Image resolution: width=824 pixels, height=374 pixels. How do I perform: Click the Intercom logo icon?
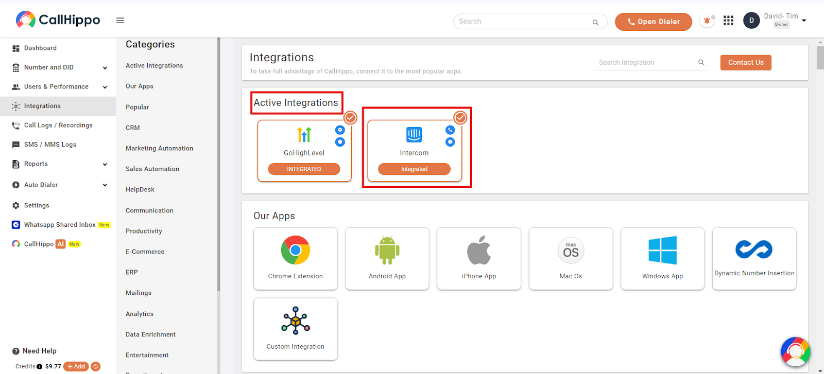click(414, 135)
